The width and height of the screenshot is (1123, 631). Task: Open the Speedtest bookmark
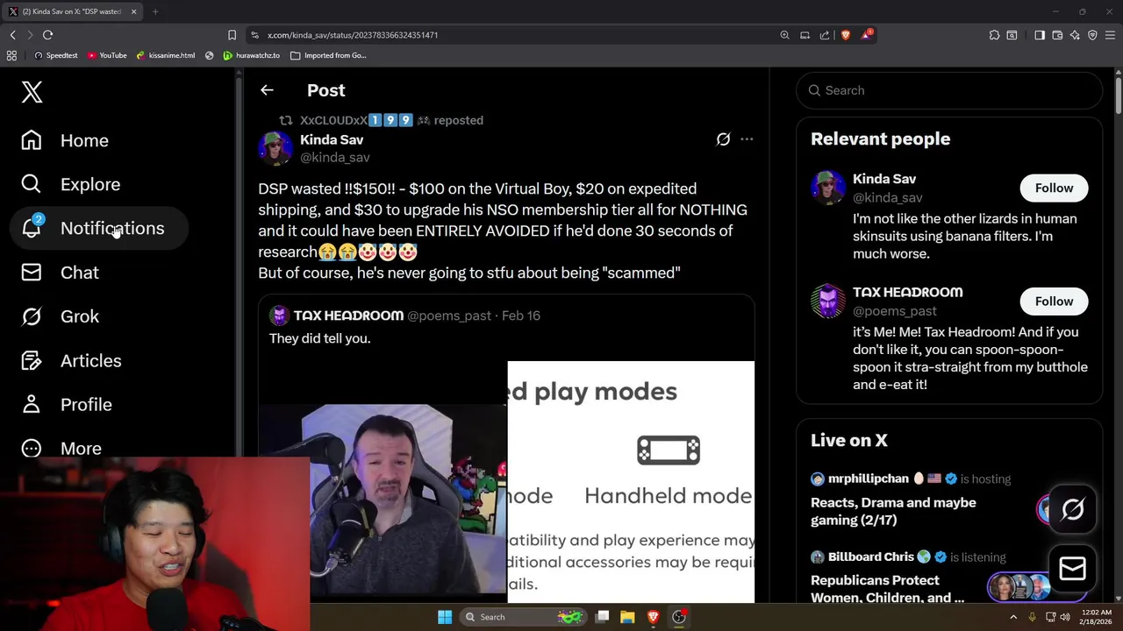tap(55, 55)
